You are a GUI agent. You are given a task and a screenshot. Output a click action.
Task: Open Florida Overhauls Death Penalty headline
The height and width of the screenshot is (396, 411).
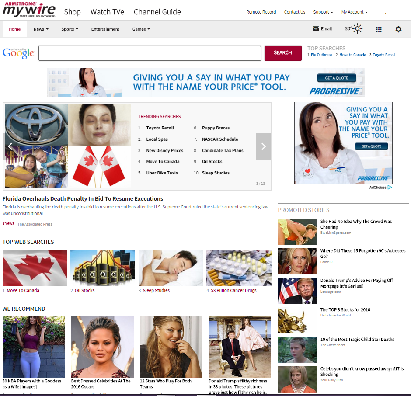(x=83, y=198)
